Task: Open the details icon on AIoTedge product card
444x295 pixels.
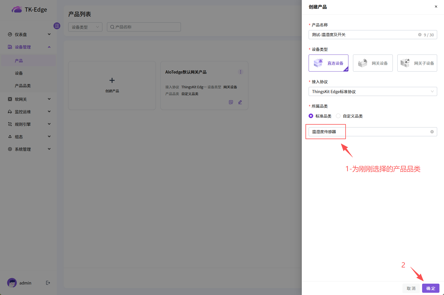Action: pyautogui.click(x=231, y=102)
